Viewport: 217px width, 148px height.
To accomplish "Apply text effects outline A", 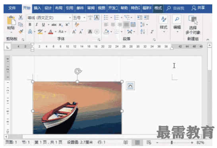I will [x=30, y=31].
